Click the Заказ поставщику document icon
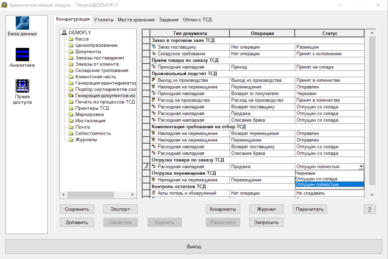The width and height of the screenshot is (388, 259). [153, 47]
